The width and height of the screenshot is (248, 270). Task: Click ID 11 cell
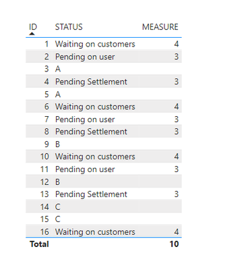pos(44,169)
